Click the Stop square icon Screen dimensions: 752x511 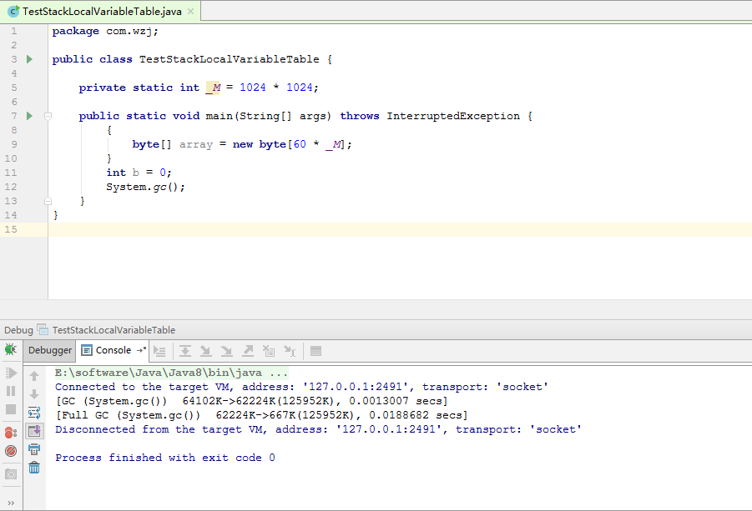coord(11,409)
